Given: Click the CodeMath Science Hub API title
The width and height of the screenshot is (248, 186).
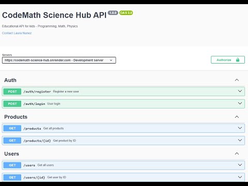Looking at the screenshot, I should pyautogui.click(x=54, y=16).
